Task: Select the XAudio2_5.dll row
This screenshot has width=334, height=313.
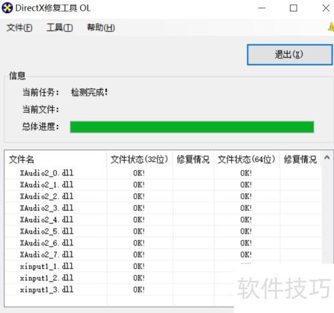Action: click(x=163, y=231)
